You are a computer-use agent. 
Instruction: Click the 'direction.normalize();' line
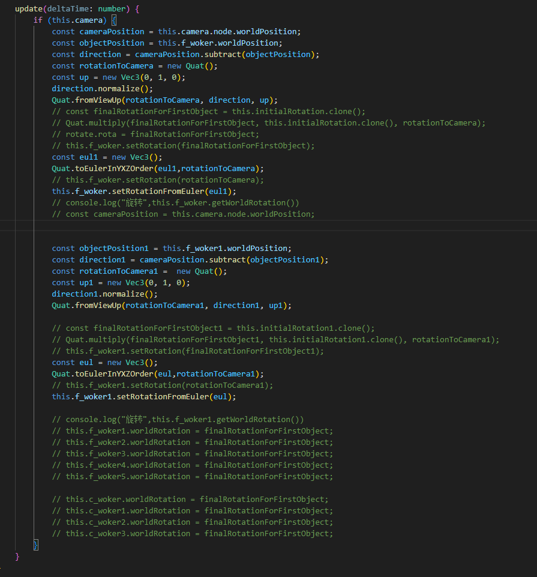tap(102, 89)
